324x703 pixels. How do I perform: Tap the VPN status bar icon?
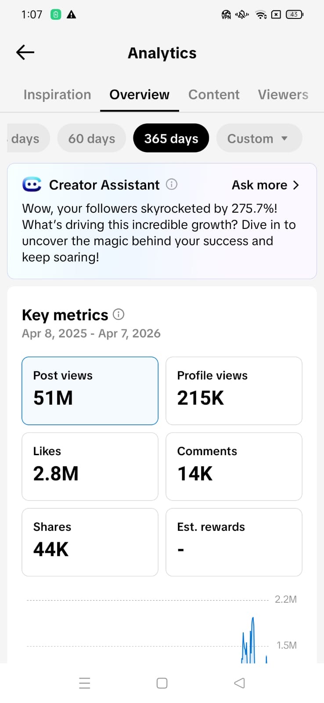pos(226,14)
